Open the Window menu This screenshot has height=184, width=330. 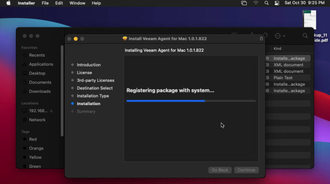77,3
